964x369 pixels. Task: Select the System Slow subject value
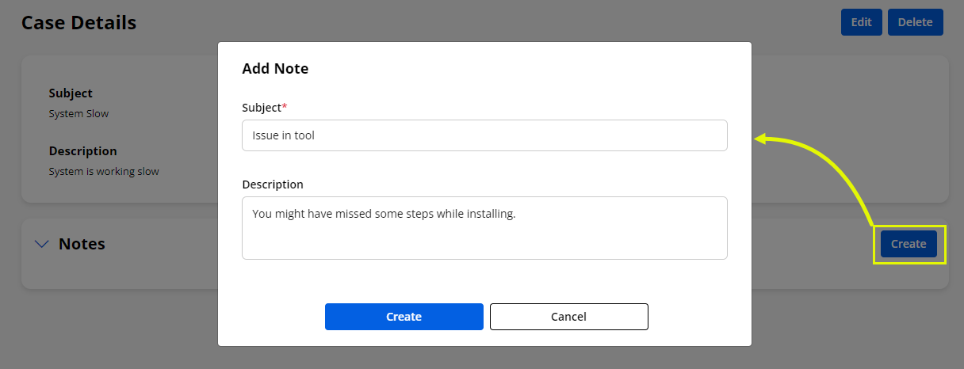tap(78, 113)
